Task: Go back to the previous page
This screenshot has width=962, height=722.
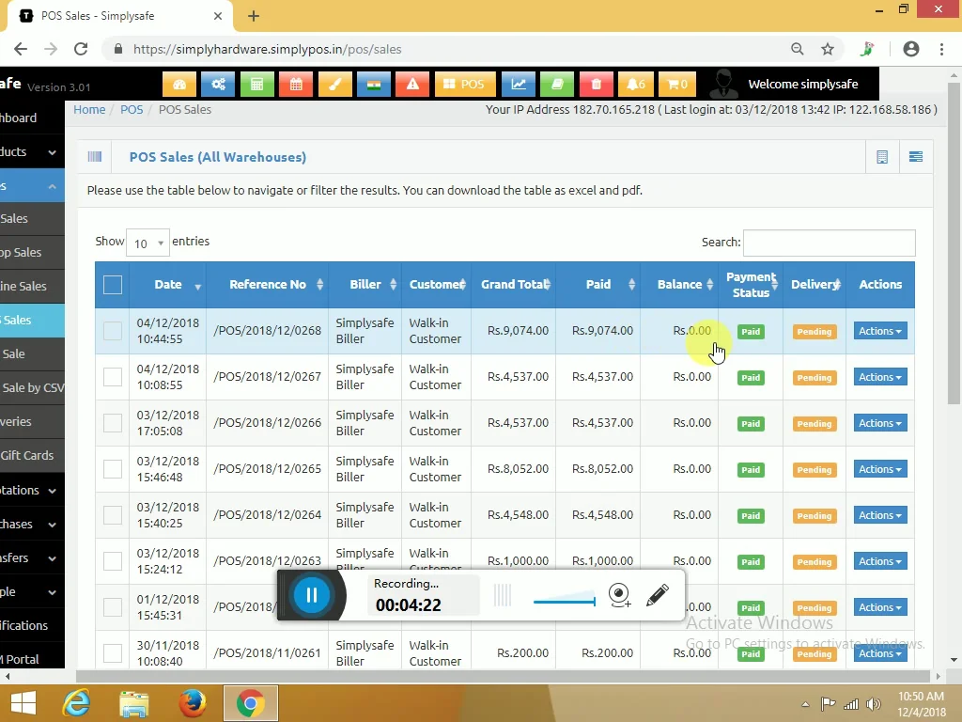Action: [x=21, y=49]
